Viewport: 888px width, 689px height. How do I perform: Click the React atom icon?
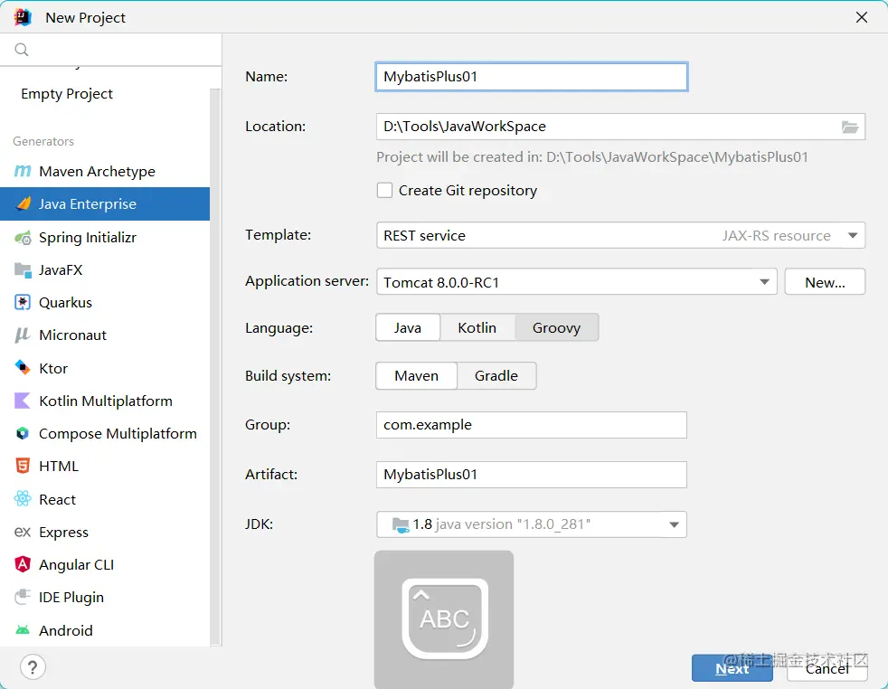pos(23,499)
